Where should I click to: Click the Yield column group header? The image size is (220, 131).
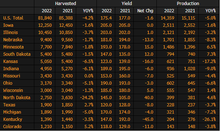[x=126, y=4]
